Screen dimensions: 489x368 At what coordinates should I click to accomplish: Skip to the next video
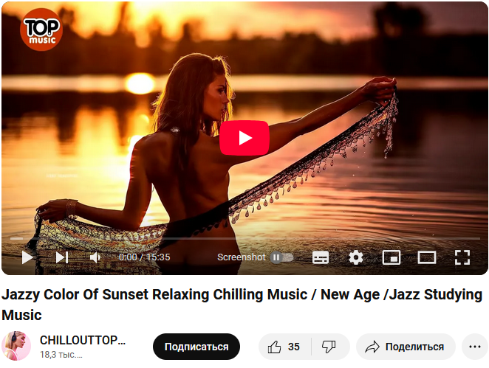click(x=62, y=257)
